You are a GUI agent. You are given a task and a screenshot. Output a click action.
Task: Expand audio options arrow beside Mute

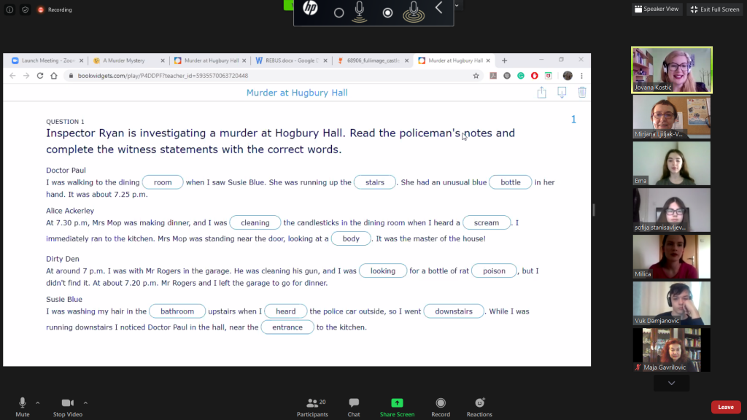pyautogui.click(x=38, y=402)
